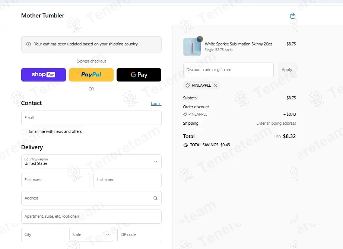This screenshot has height=249, width=343.
Task: Focus the Discount code or gift card field
Action: coord(228,70)
